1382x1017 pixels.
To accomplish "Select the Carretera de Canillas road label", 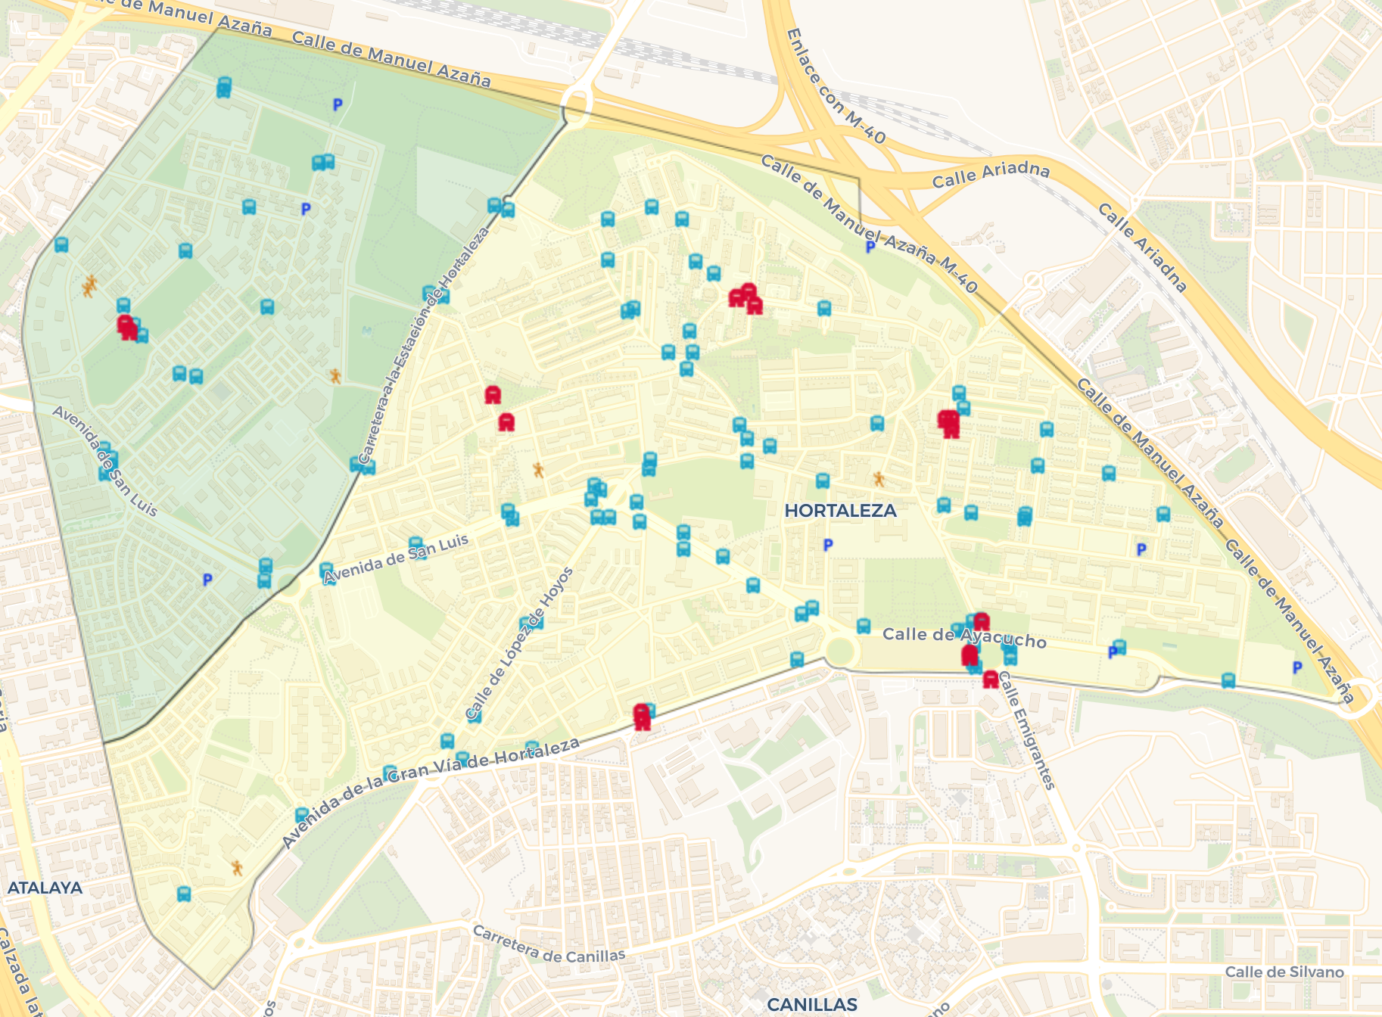I will point(549,944).
